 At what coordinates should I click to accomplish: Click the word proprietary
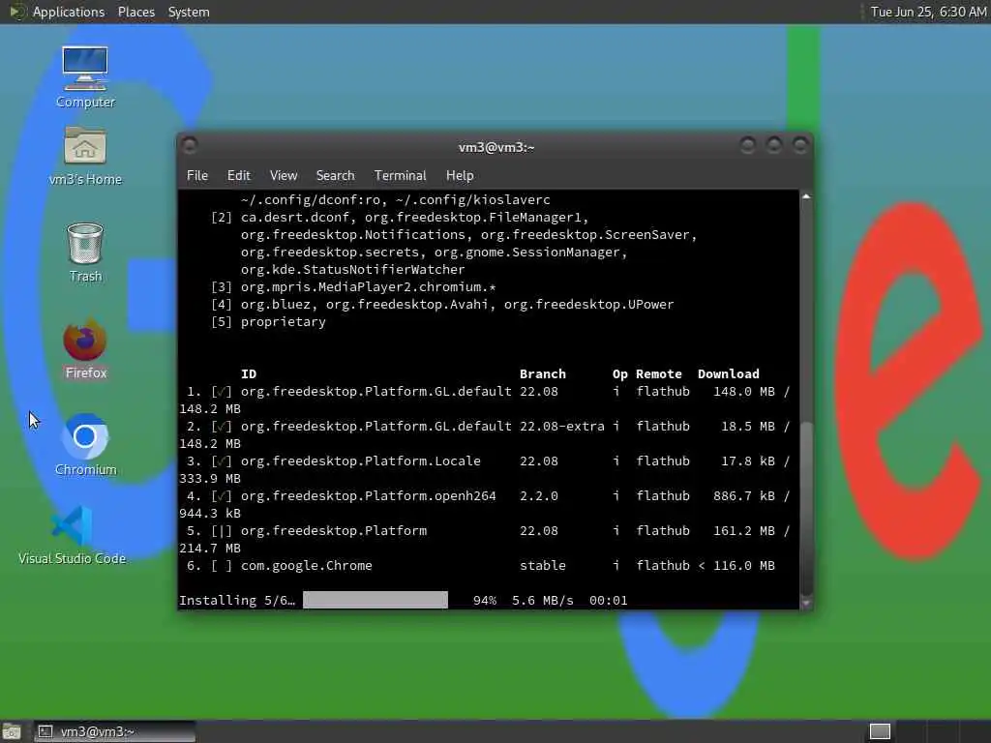(284, 321)
